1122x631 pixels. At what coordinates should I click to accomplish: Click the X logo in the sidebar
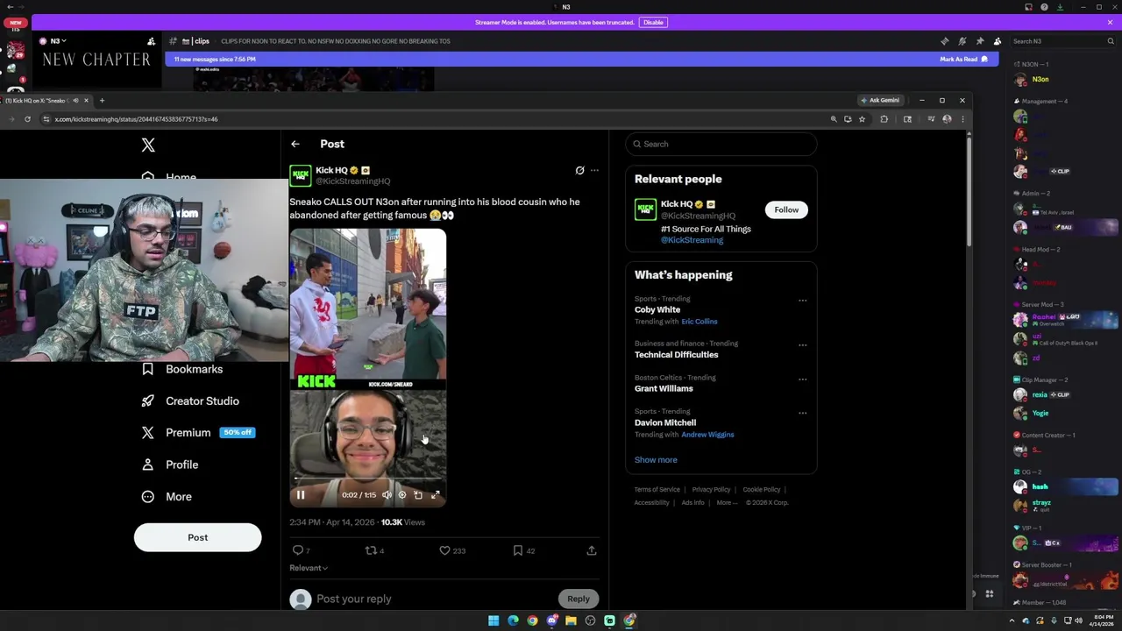(x=148, y=145)
